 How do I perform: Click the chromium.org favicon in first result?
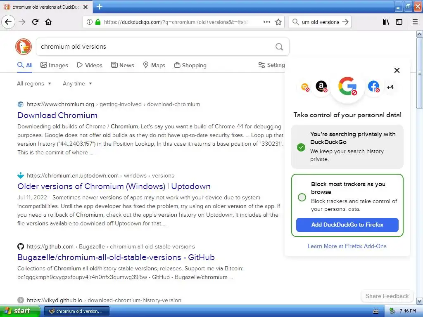coord(21,104)
